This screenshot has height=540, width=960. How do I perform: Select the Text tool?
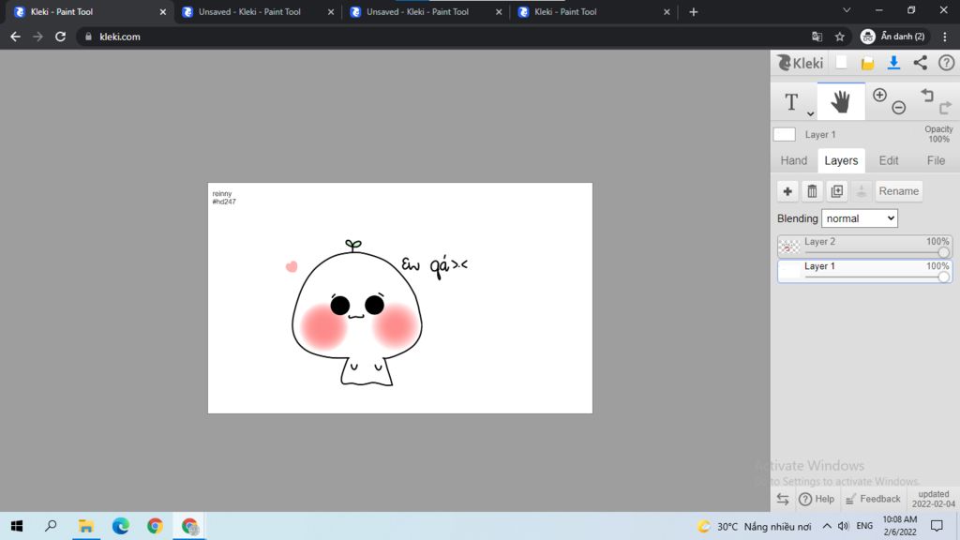pos(791,101)
